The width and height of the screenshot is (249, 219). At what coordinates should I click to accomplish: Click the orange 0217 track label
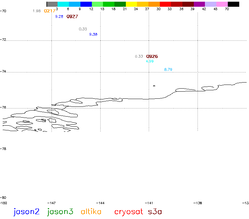pyautogui.click(x=49, y=11)
